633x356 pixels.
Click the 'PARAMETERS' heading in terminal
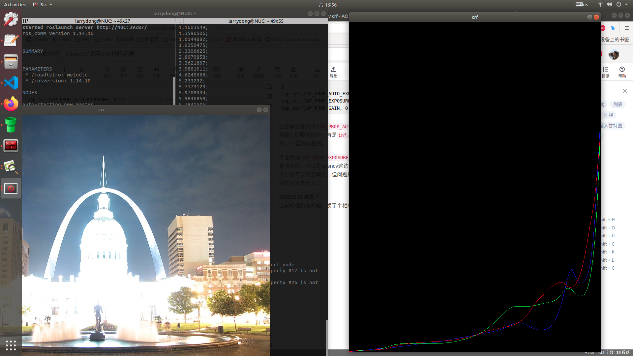point(37,69)
